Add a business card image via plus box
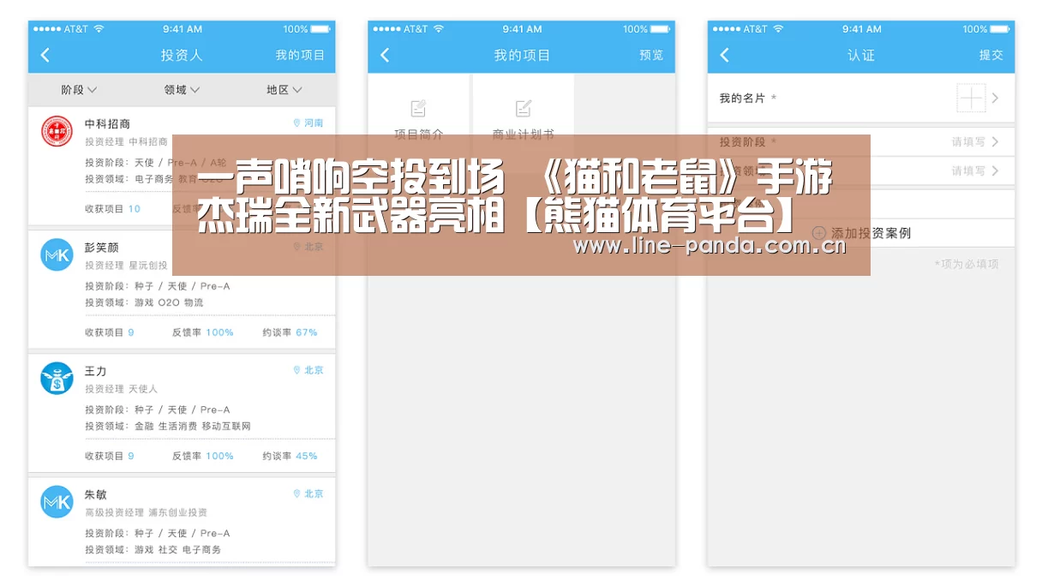 971,99
